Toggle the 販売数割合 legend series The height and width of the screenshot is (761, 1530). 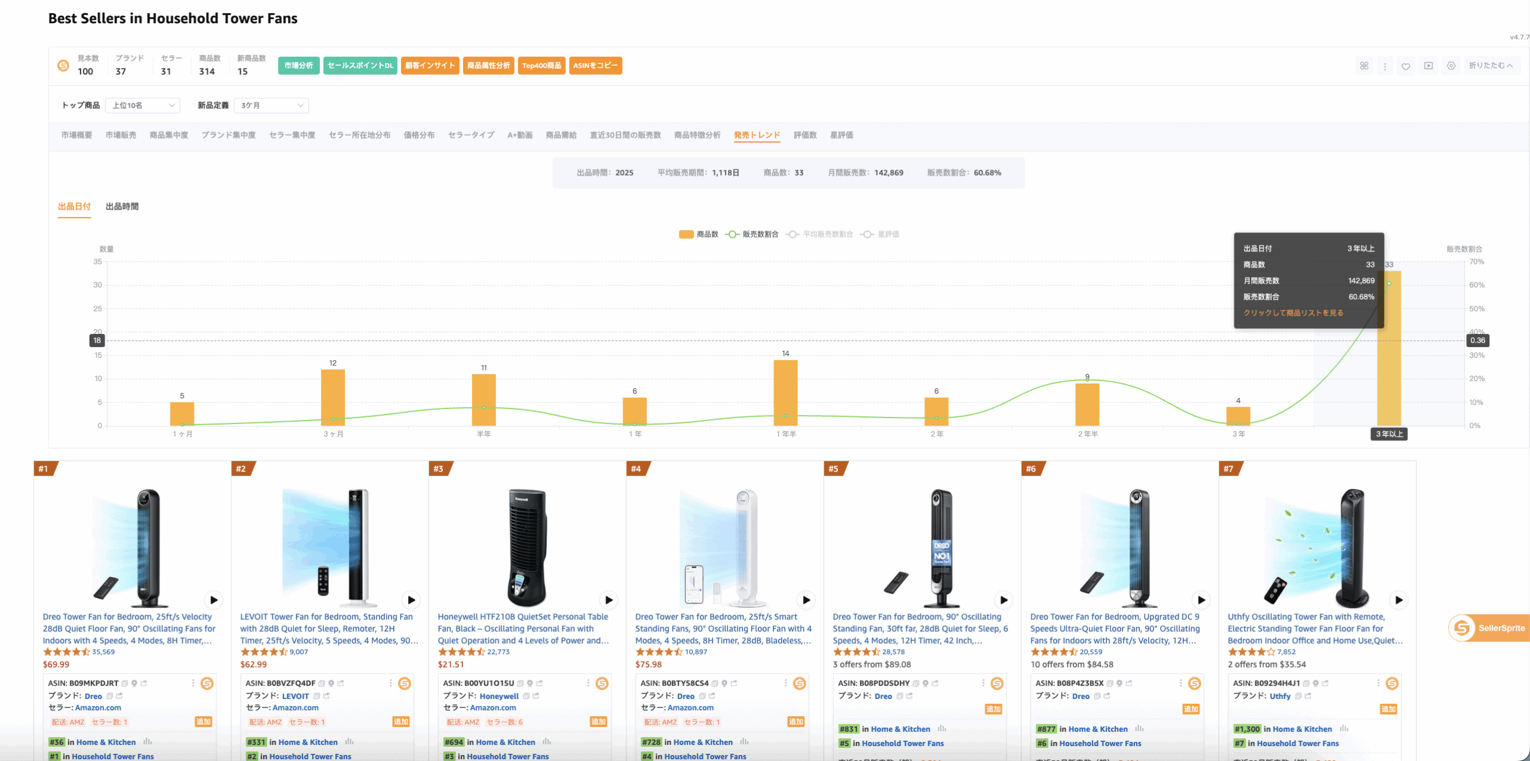coord(752,234)
